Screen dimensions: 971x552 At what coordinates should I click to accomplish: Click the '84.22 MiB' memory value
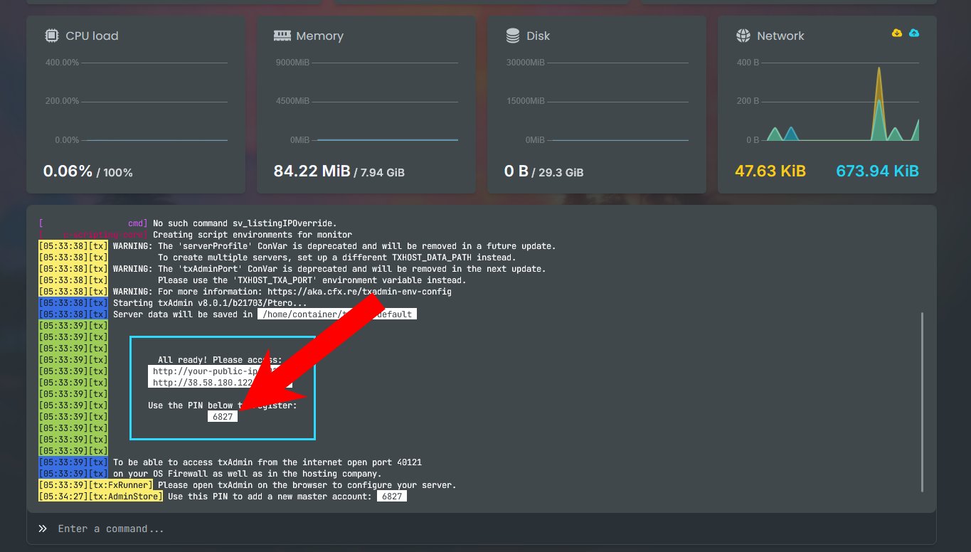[x=312, y=171]
